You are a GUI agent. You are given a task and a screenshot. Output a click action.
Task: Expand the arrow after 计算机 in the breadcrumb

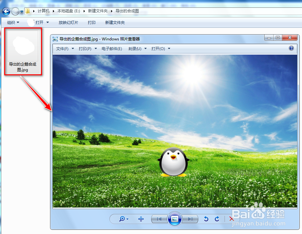(53, 11)
